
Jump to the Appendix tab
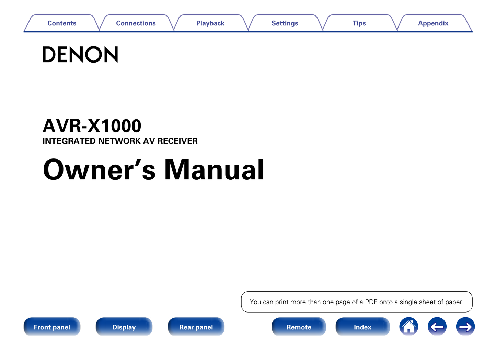coord(433,23)
